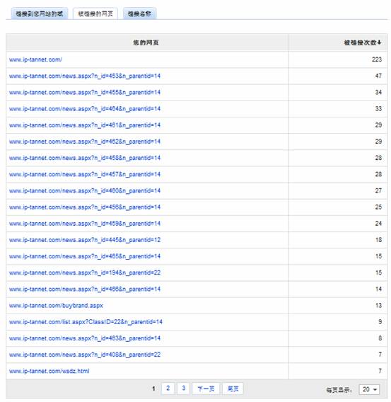Open the list.aspx?ClassID=22 link

point(86,322)
